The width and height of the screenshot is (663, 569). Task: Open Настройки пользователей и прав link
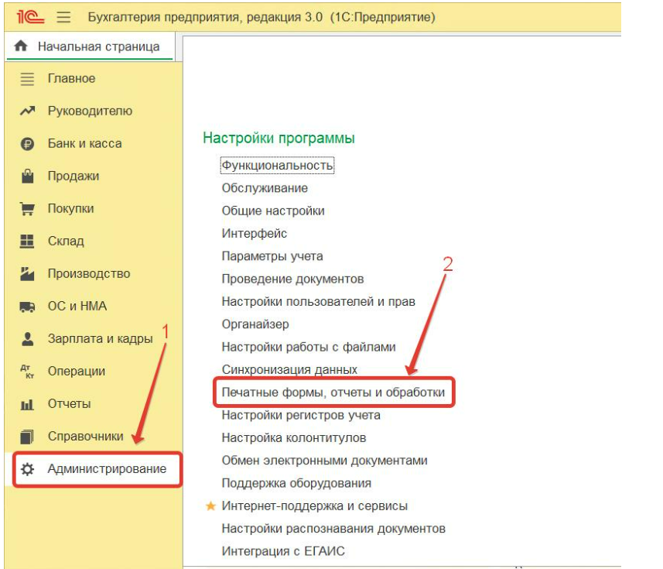pos(319,302)
